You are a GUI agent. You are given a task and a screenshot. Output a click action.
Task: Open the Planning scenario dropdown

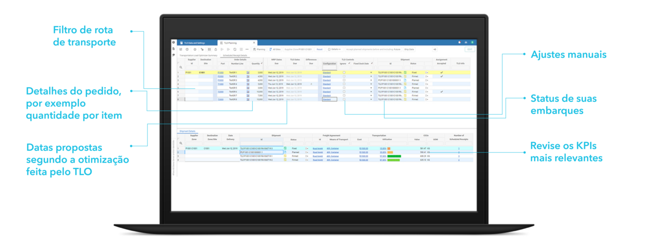(x=259, y=49)
